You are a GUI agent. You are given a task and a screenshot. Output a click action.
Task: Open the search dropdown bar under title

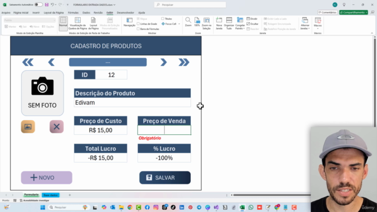[x=108, y=62]
